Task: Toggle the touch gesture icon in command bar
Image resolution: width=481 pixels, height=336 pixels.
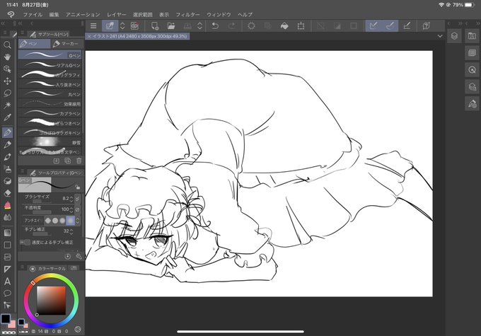Action: click(110, 26)
